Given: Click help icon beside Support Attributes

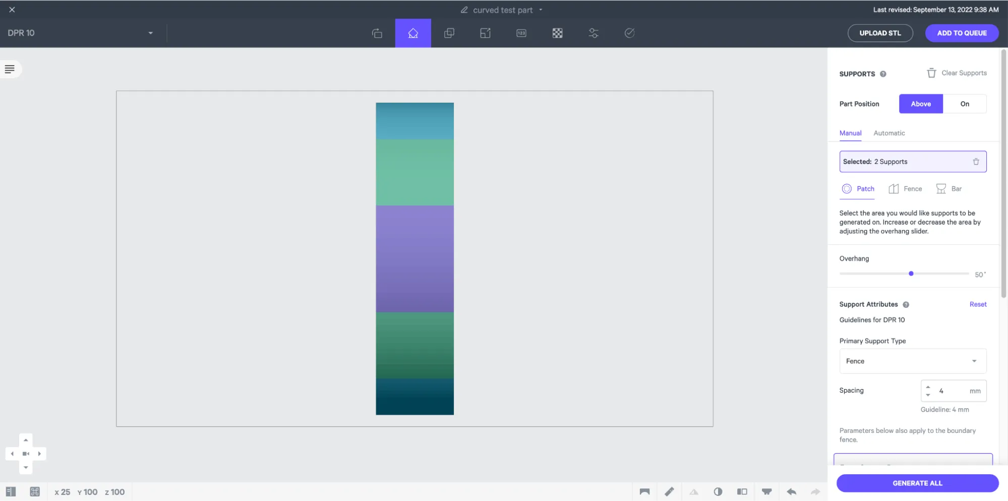Looking at the screenshot, I should click(x=906, y=305).
